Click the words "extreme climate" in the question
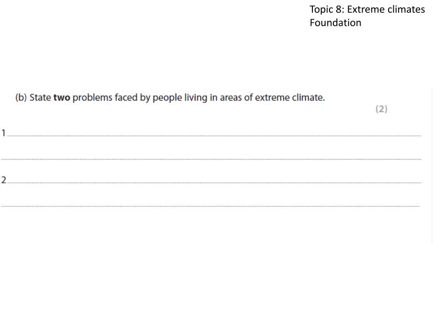Screen dimensions: 448x336 tap(290, 98)
